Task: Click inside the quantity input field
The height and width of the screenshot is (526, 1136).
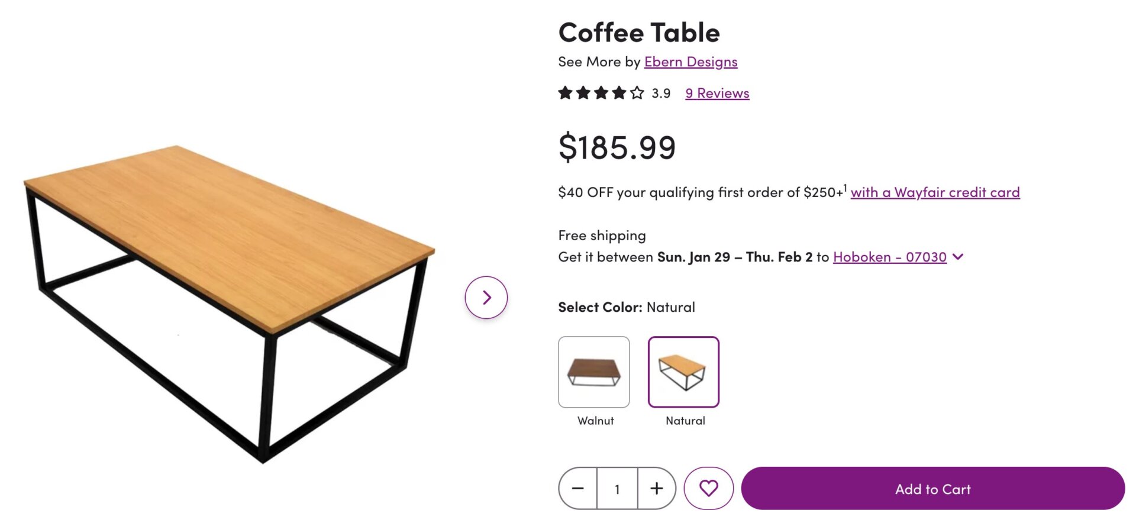Action: pos(617,488)
